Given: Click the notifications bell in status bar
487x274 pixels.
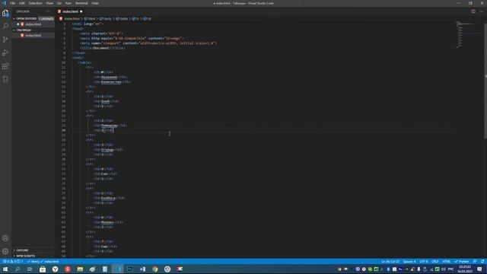Looking at the screenshot, I should tap(482, 262).
